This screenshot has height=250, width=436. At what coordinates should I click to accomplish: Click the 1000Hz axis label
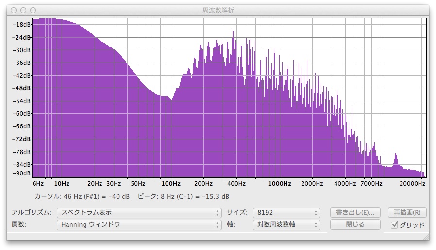pyautogui.click(x=280, y=184)
